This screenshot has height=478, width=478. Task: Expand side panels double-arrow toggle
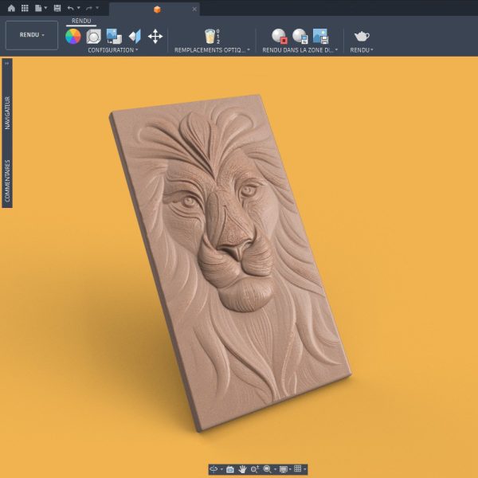(7, 64)
